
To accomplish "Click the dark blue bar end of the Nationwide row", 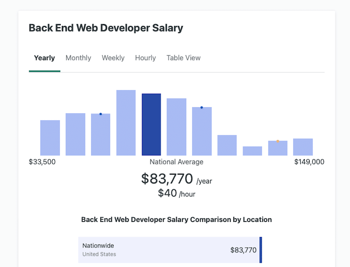I will click(x=261, y=250).
